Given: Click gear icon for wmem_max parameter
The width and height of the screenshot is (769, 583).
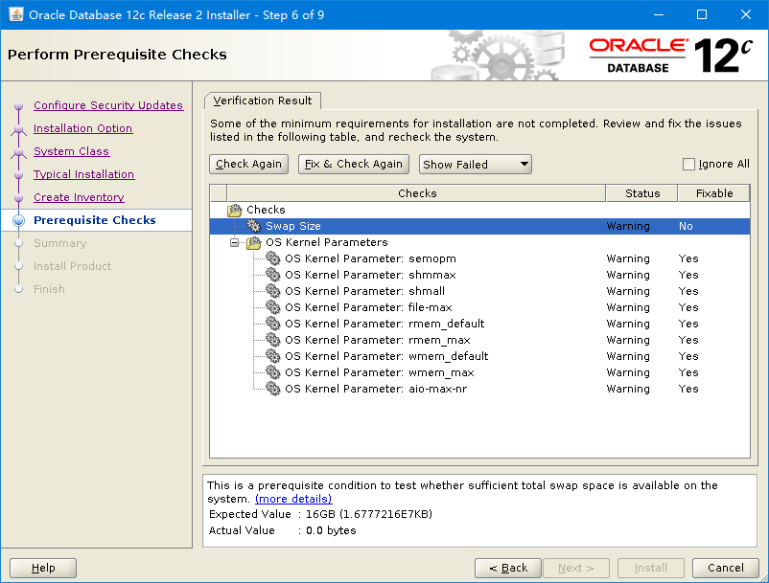Looking at the screenshot, I should point(272,372).
